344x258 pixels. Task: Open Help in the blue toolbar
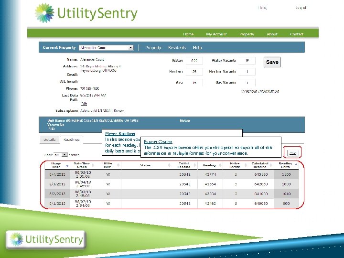[x=197, y=48]
